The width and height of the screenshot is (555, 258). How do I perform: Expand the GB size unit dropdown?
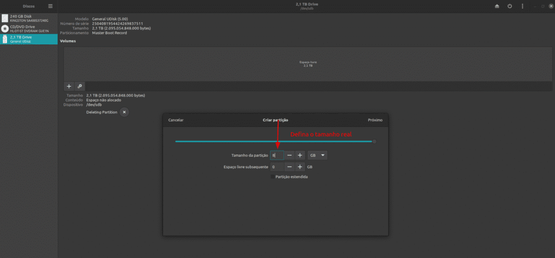tap(317, 156)
